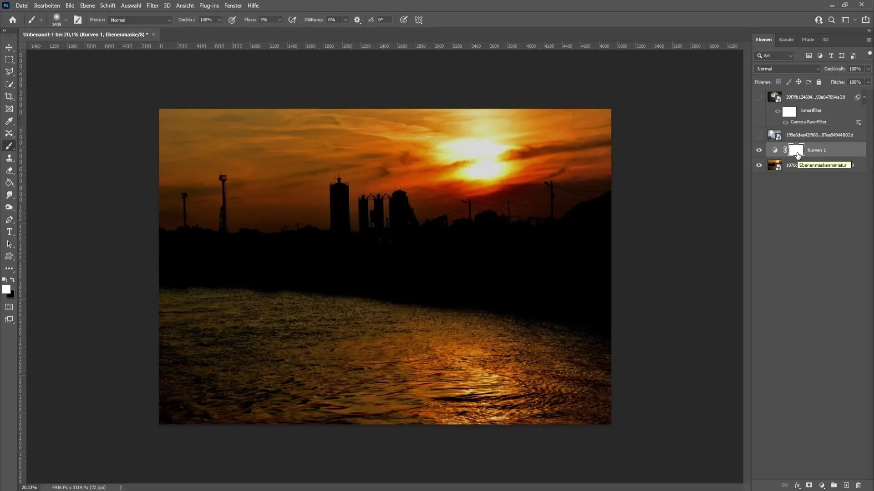Image resolution: width=874 pixels, height=491 pixels.
Task: Open the Ebene menu
Action: (87, 5)
